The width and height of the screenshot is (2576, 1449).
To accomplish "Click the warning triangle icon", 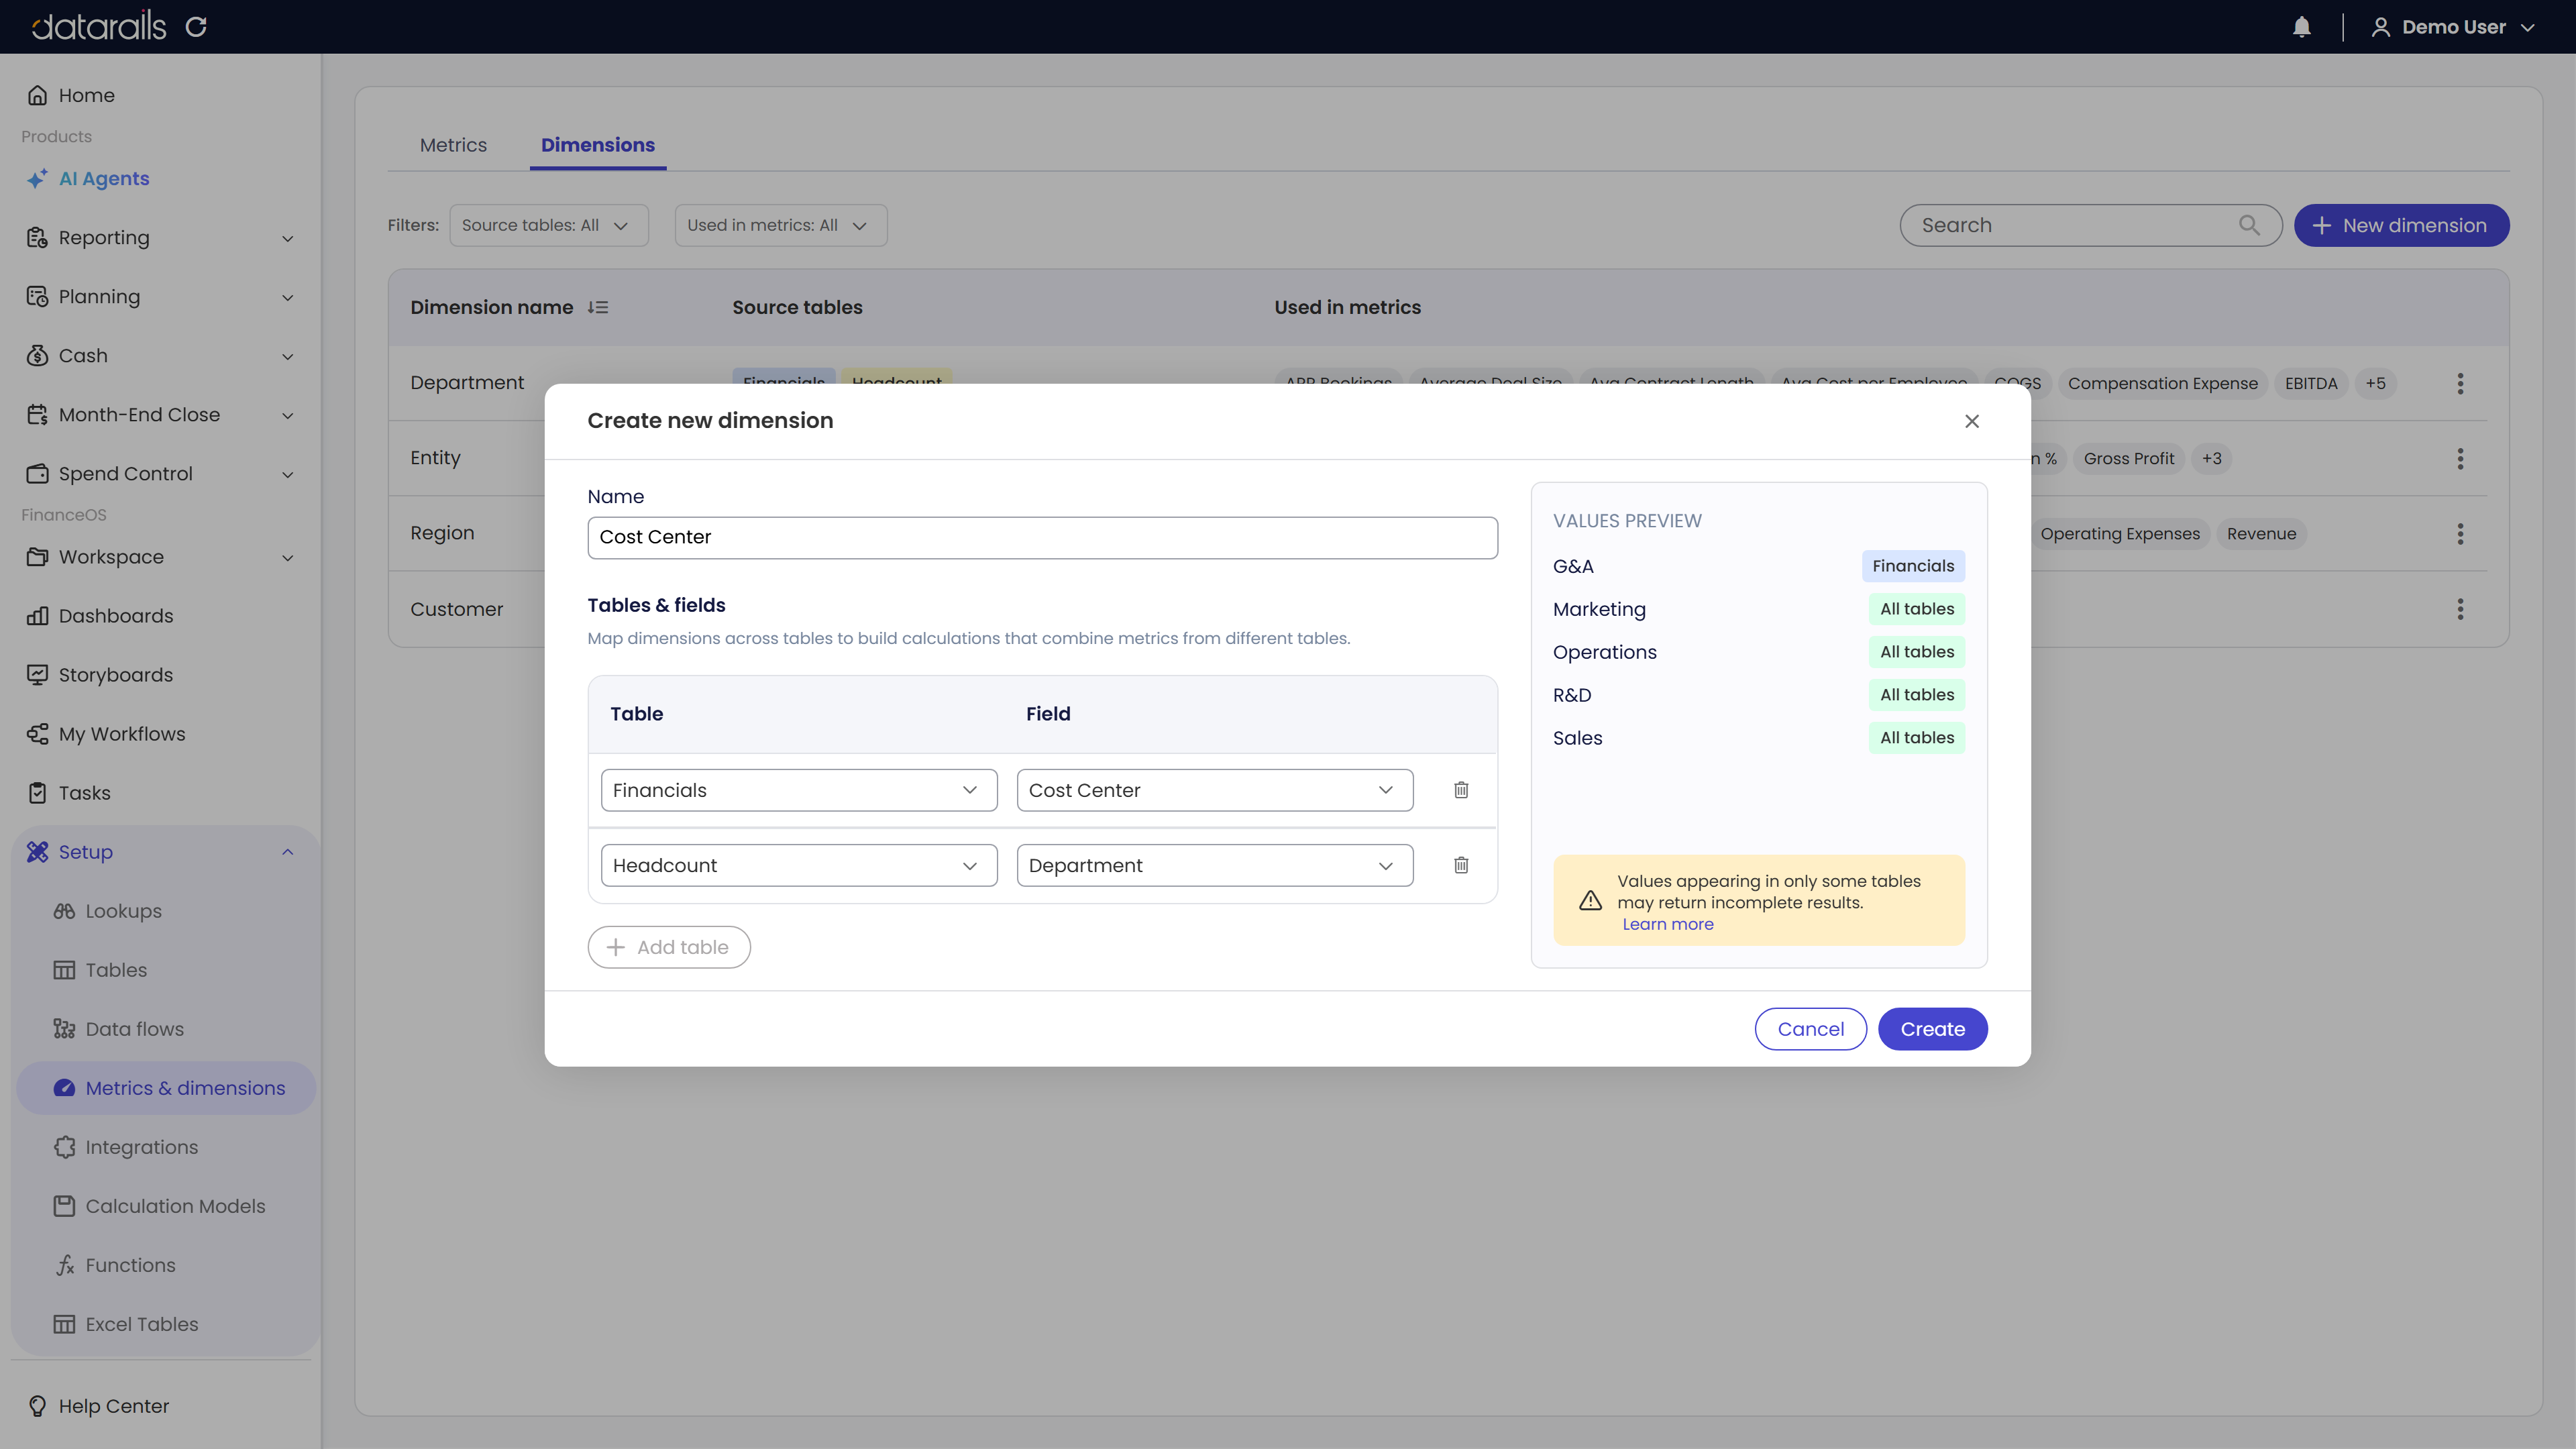I will click(1590, 901).
